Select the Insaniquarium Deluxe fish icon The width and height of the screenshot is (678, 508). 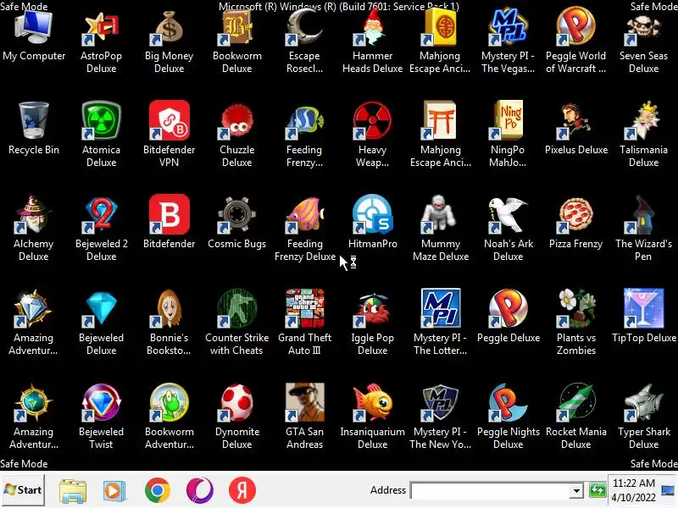(x=372, y=416)
